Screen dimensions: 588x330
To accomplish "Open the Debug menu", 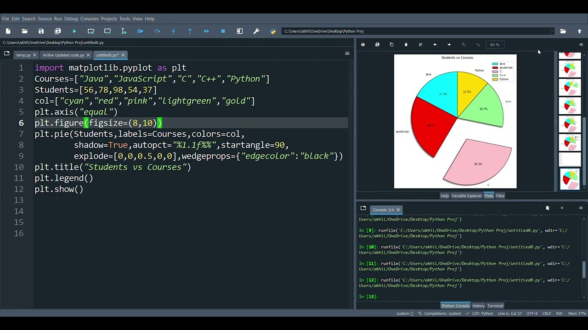I will pos(71,19).
